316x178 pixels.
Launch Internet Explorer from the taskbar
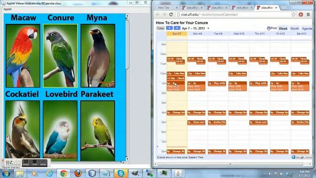[x=49, y=174]
